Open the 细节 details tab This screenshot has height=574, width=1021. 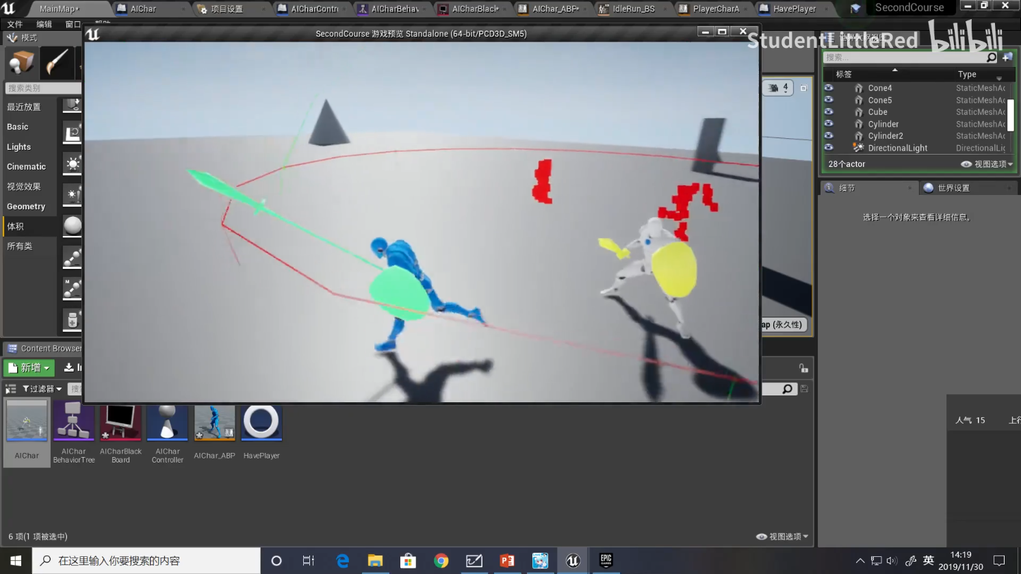pos(846,188)
